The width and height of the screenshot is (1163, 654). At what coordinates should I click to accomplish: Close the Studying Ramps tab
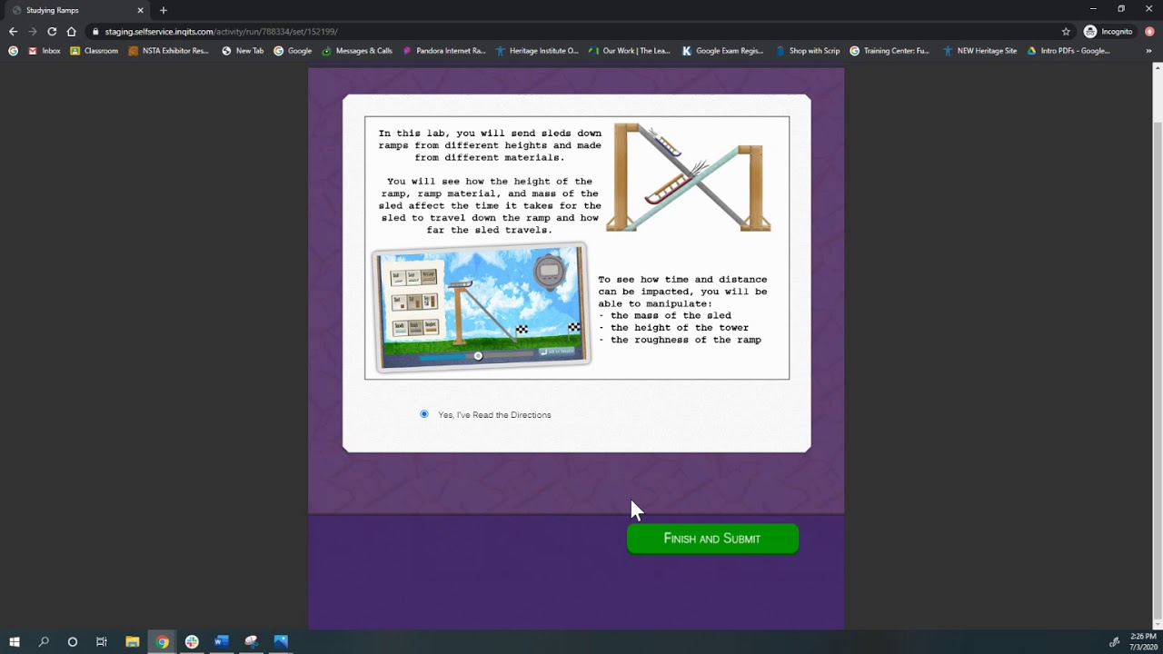[140, 10]
